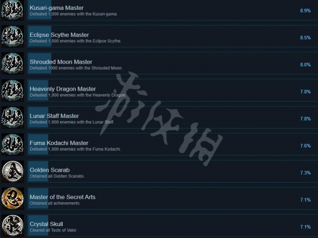Select the Eclipse Scythe Master title
The height and width of the screenshot is (238, 318).
point(59,35)
